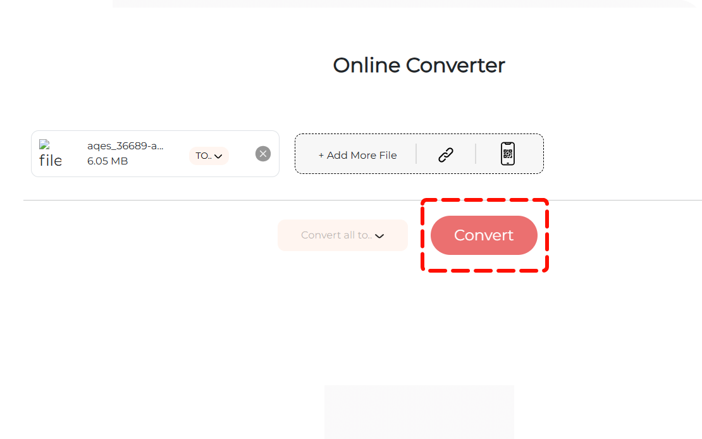Image resolution: width=702 pixels, height=439 pixels.
Task: Click the chain link icon to add by URL
Action: tap(446, 154)
